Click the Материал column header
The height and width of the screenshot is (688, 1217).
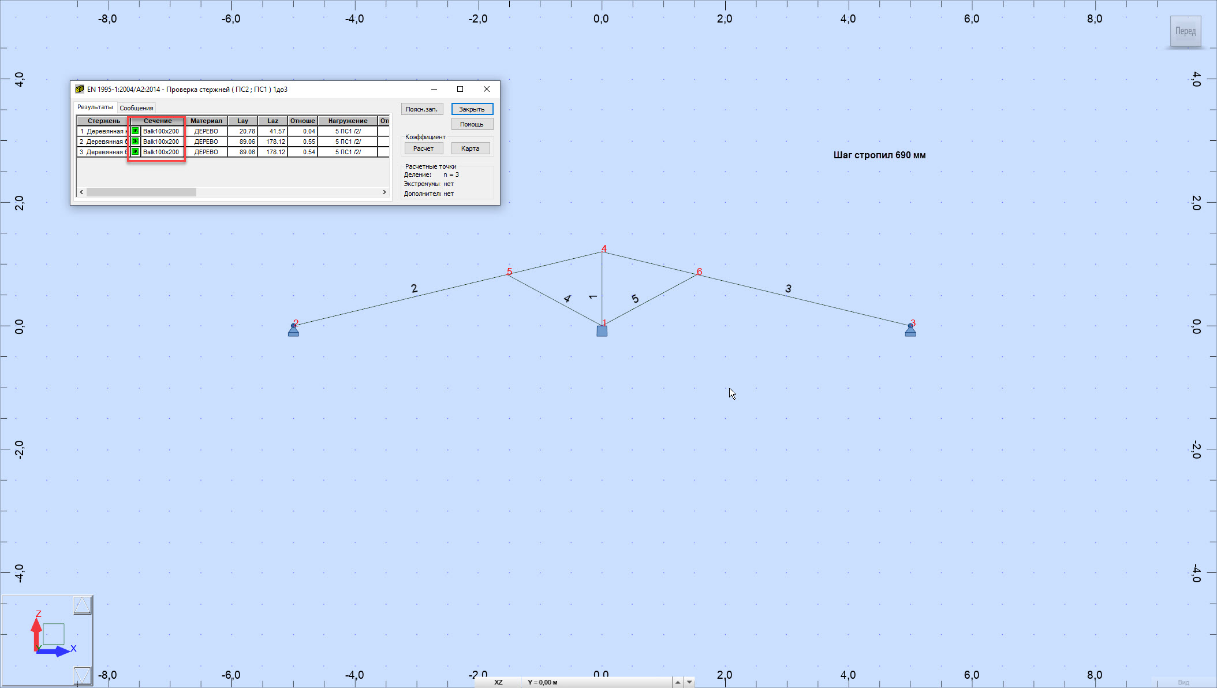(x=206, y=121)
